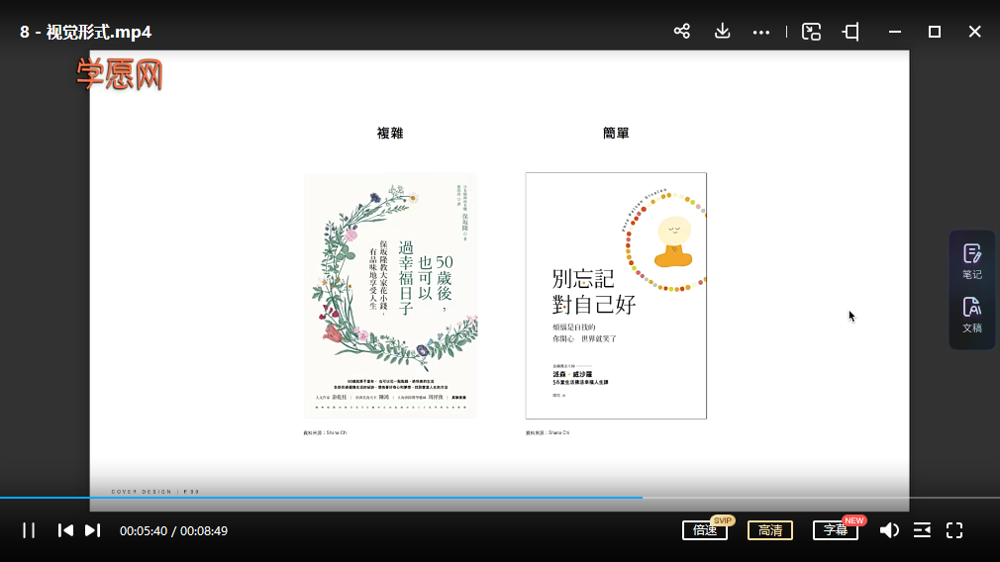Screen dimensions: 1000x562
Task: Open the 文稿 transcript panel
Action: pos(972,315)
